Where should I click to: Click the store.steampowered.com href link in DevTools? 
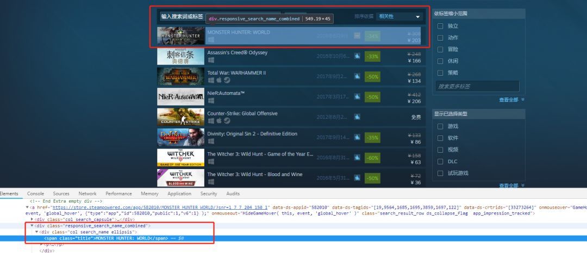[x=160, y=207]
